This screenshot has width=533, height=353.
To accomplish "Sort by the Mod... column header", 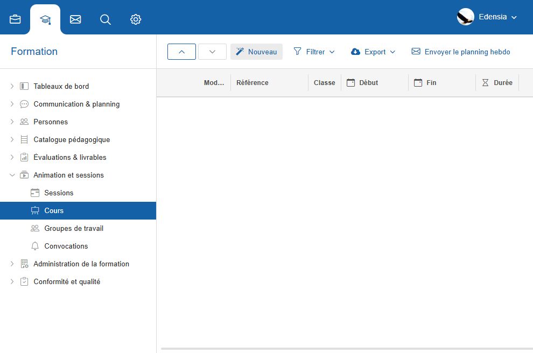I will [214, 82].
